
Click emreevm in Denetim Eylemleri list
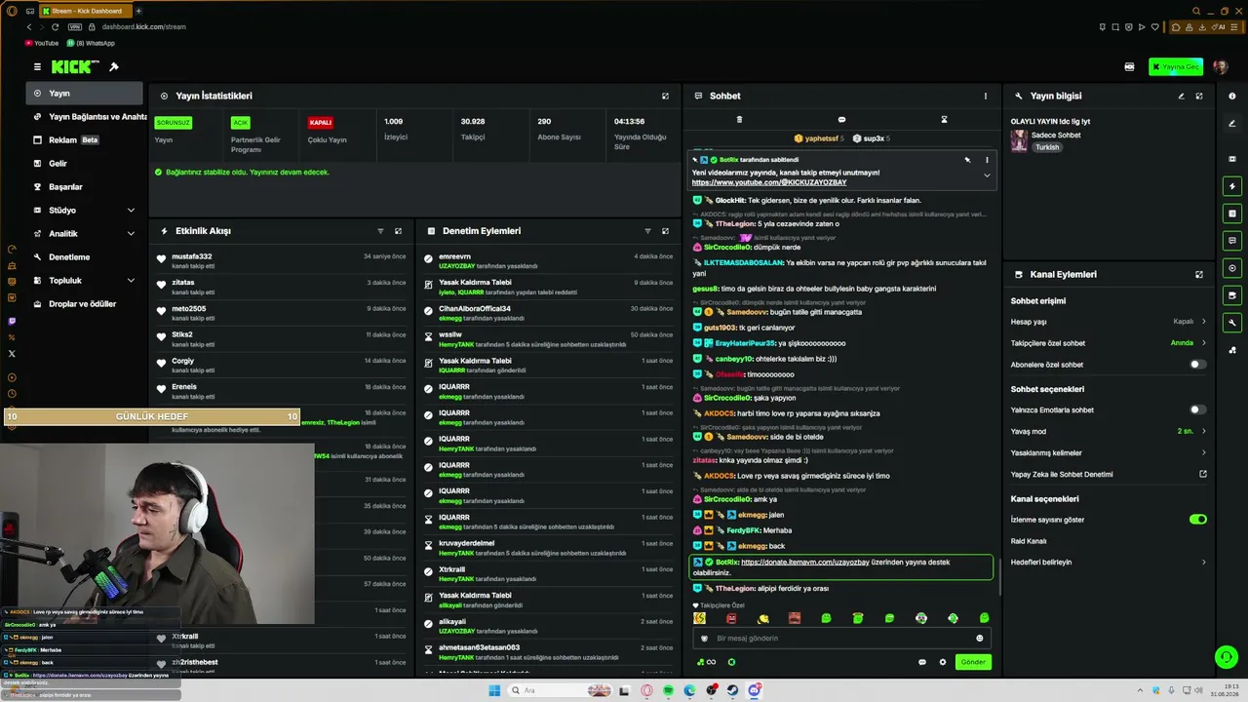click(454, 256)
